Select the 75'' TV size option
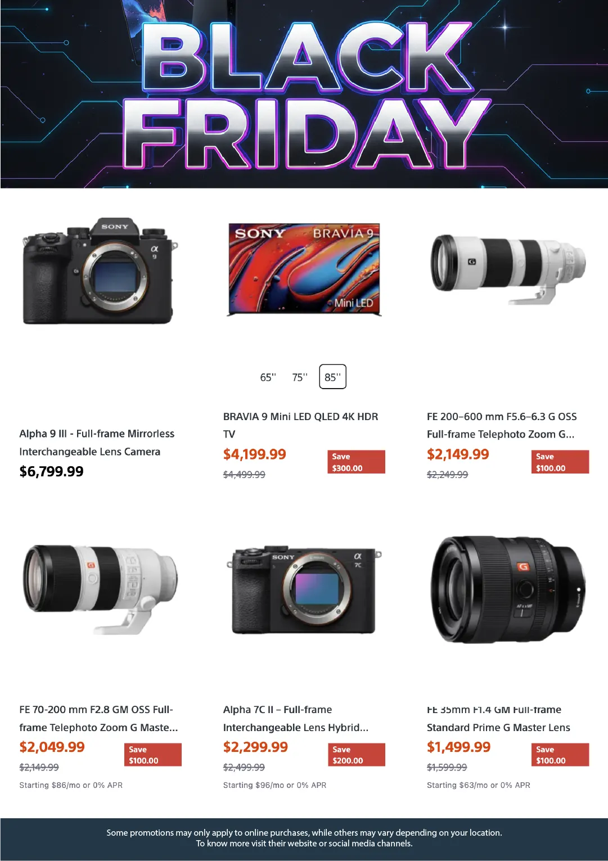 [x=300, y=377]
